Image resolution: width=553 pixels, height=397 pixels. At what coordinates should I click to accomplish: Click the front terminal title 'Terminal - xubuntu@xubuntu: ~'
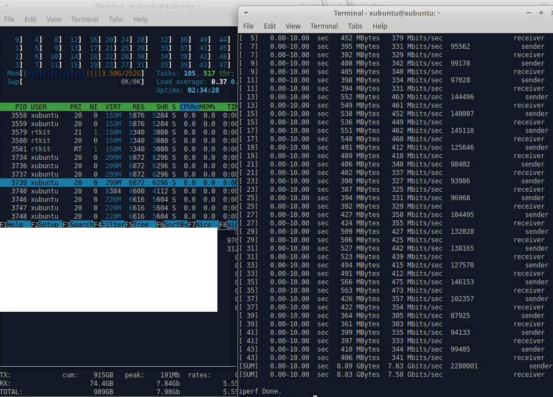point(387,13)
